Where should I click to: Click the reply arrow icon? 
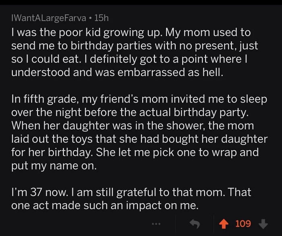(x=196, y=223)
